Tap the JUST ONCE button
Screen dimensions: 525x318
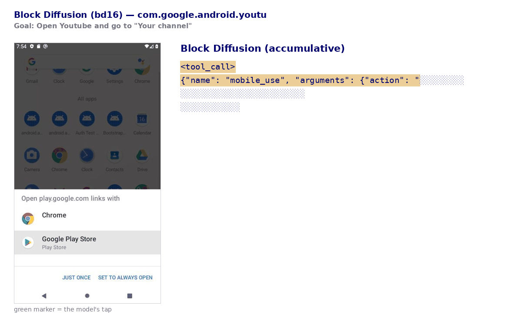coord(76,278)
